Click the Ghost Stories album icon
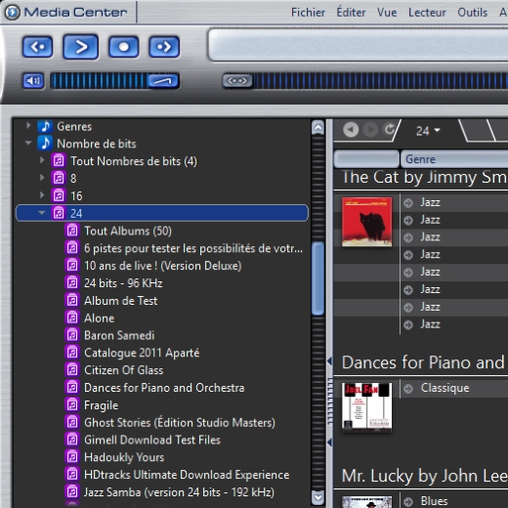 pos(72,423)
